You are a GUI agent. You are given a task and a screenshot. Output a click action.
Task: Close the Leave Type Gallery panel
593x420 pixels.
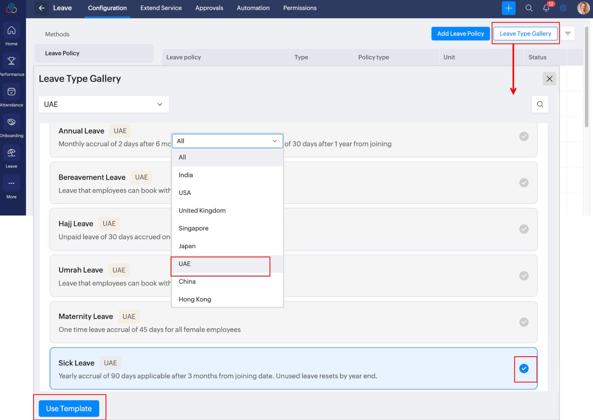549,79
